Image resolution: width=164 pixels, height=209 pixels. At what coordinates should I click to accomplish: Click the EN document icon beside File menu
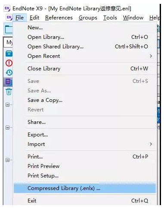(9, 18)
